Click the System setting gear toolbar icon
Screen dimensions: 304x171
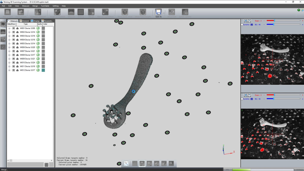185,12
